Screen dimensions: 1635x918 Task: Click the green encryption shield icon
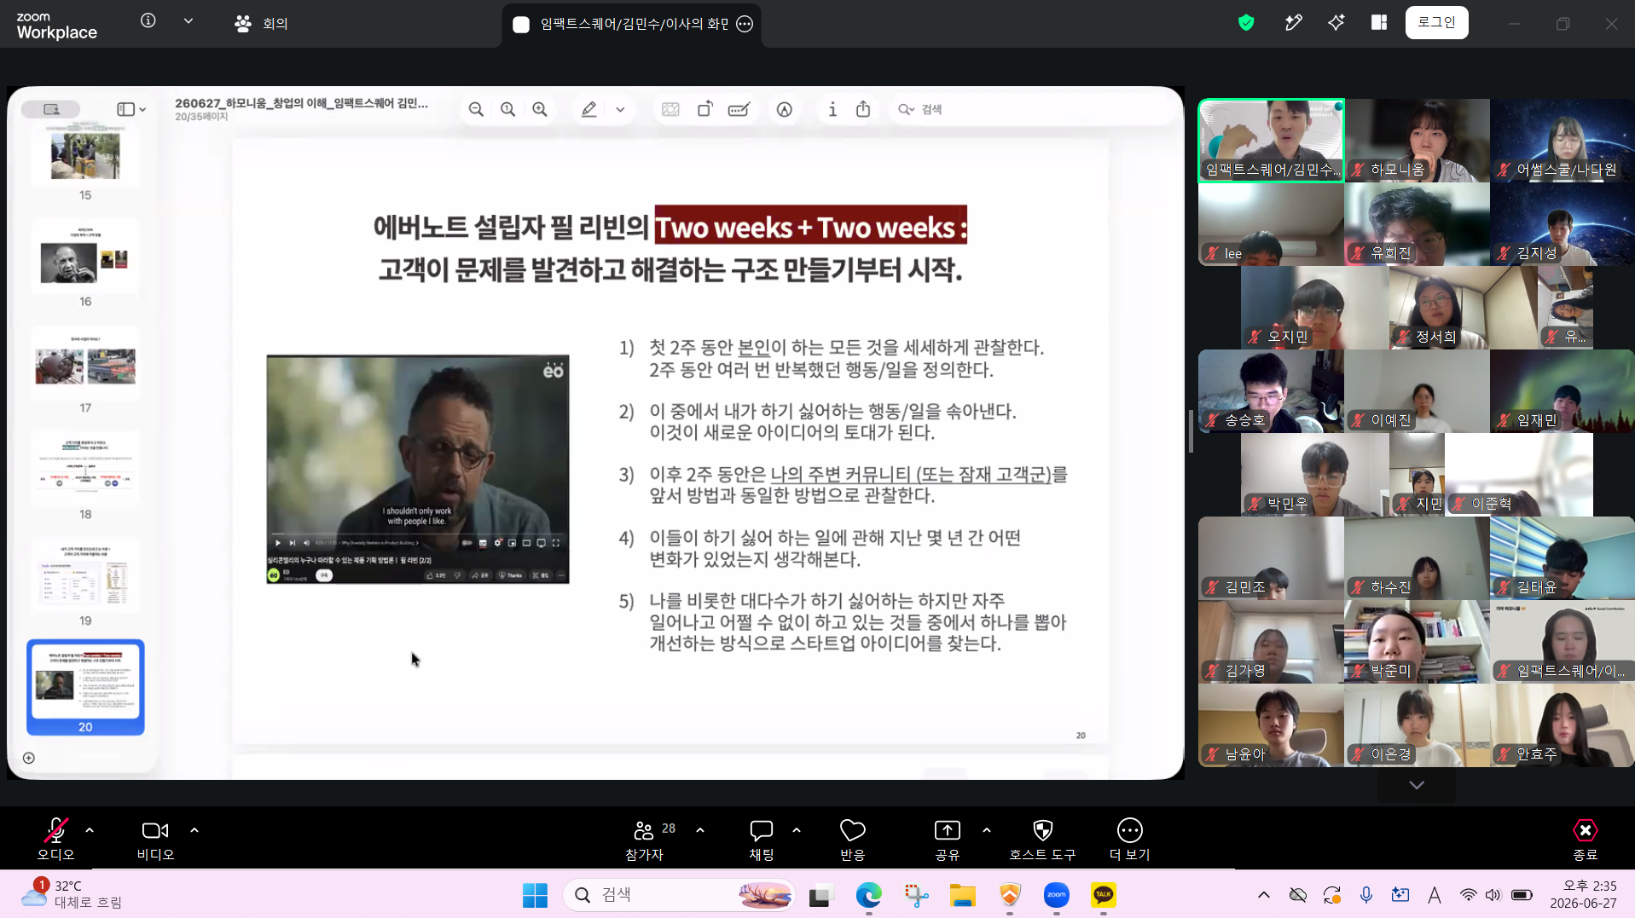pos(1246,23)
